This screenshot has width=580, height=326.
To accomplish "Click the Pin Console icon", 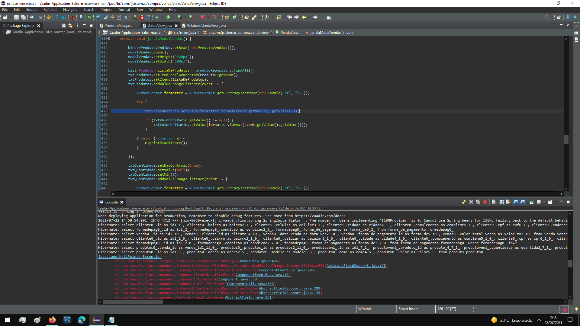I will click(x=532, y=202).
